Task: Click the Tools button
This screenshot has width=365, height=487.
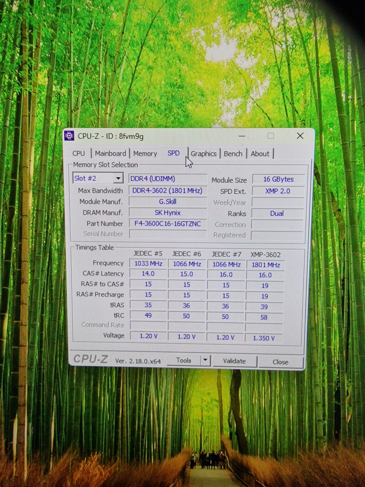Action: tap(184, 360)
